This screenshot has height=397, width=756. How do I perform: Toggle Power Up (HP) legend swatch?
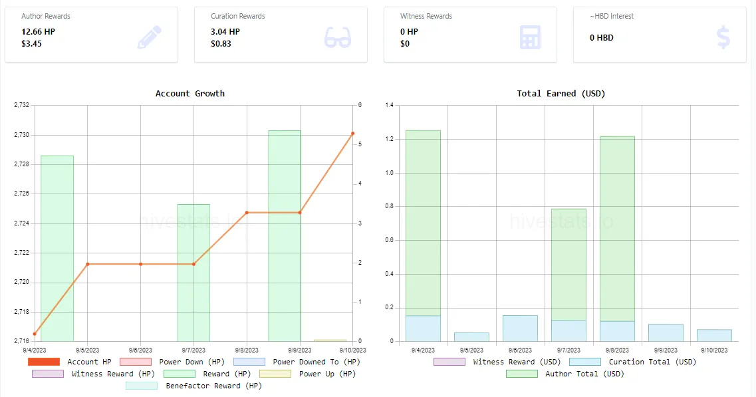click(275, 374)
